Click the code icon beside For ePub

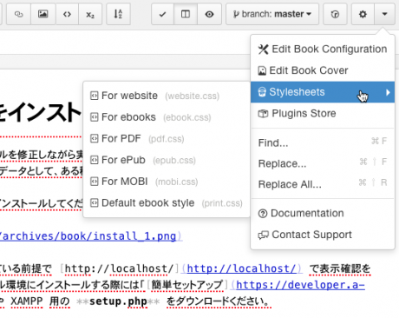click(x=95, y=160)
